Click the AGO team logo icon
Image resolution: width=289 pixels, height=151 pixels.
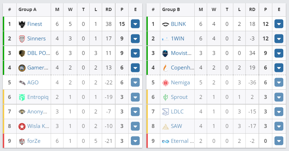click(22, 83)
